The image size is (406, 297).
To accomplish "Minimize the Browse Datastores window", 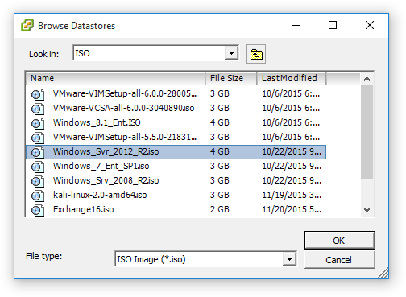I will click(296, 25).
